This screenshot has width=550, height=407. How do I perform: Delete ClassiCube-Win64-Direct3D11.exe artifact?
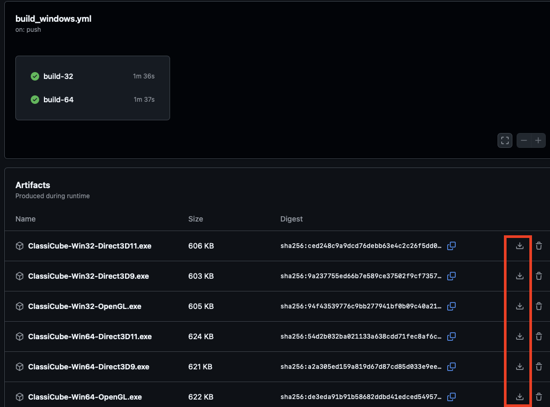539,337
